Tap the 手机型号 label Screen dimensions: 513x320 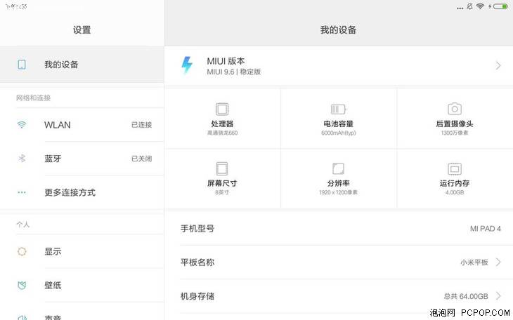pos(197,229)
